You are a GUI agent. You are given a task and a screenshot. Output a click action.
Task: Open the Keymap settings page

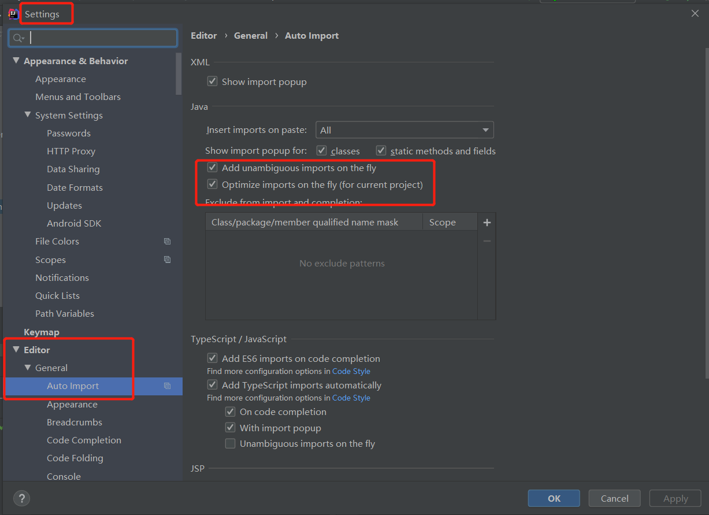point(42,332)
